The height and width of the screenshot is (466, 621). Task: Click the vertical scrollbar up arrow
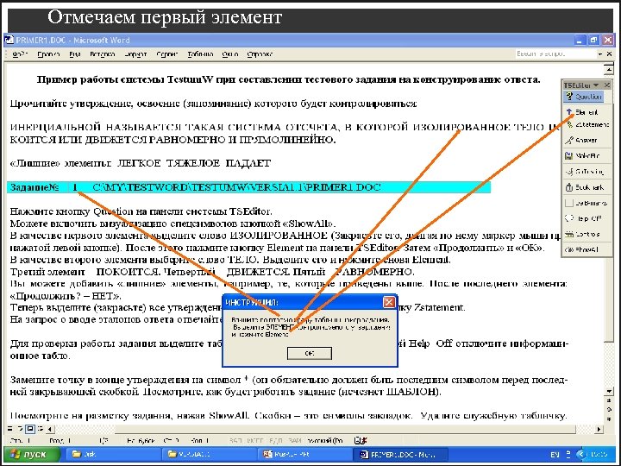point(609,71)
